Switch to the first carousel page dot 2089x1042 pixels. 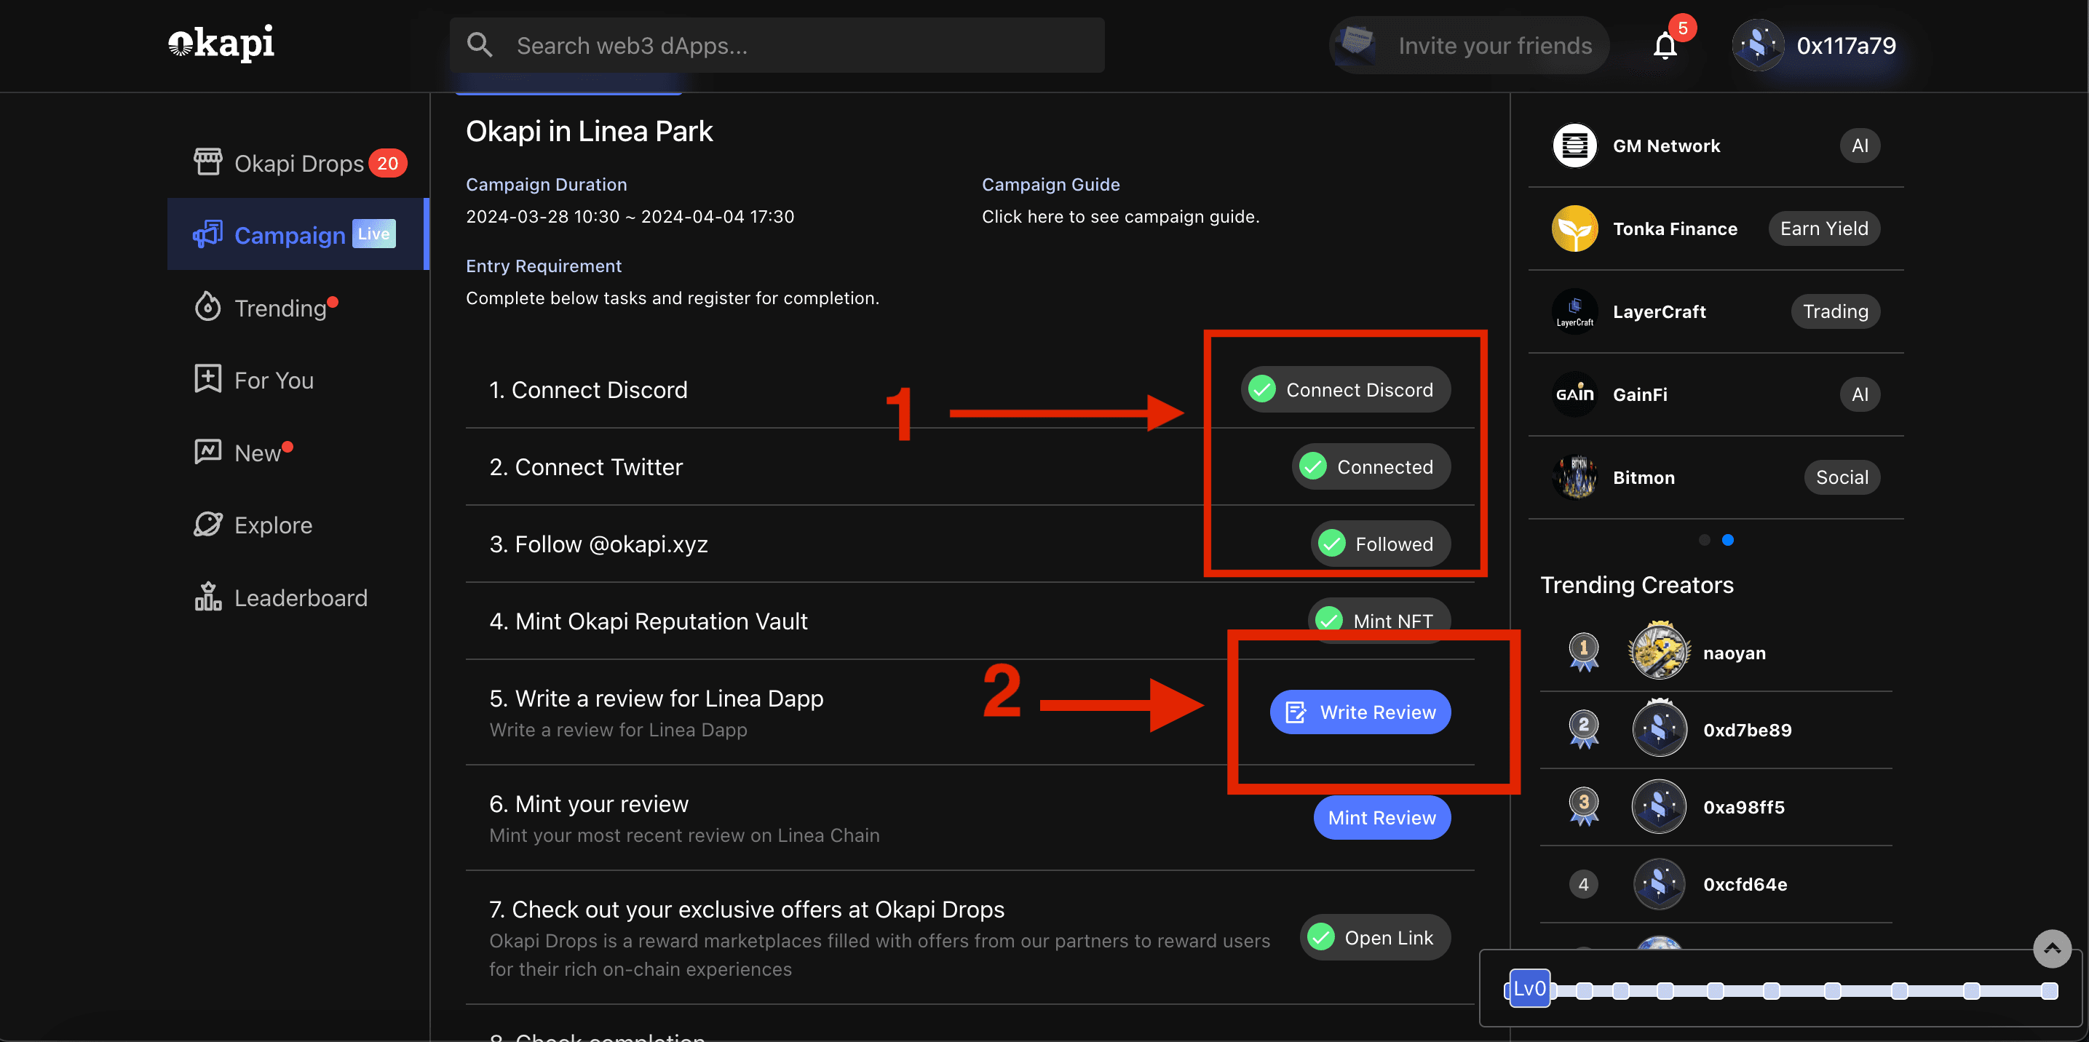pyautogui.click(x=1704, y=539)
